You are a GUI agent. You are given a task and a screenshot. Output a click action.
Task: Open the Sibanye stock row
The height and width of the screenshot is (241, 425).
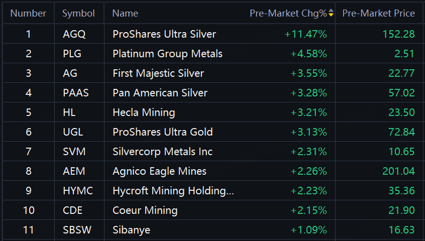(x=131, y=230)
